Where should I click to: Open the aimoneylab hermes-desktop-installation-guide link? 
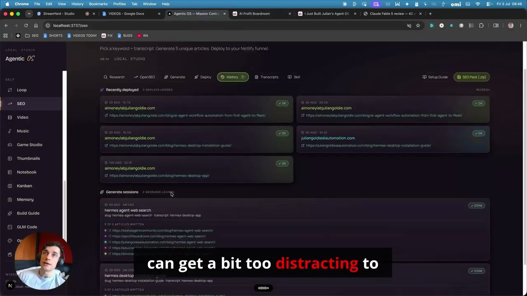170,146
